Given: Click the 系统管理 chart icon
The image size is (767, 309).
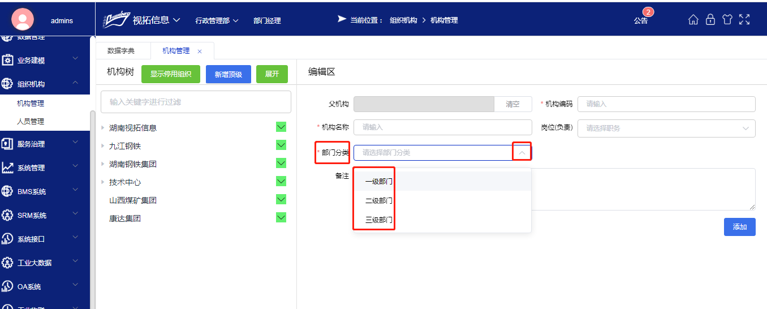Looking at the screenshot, I should tap(7, 168).
